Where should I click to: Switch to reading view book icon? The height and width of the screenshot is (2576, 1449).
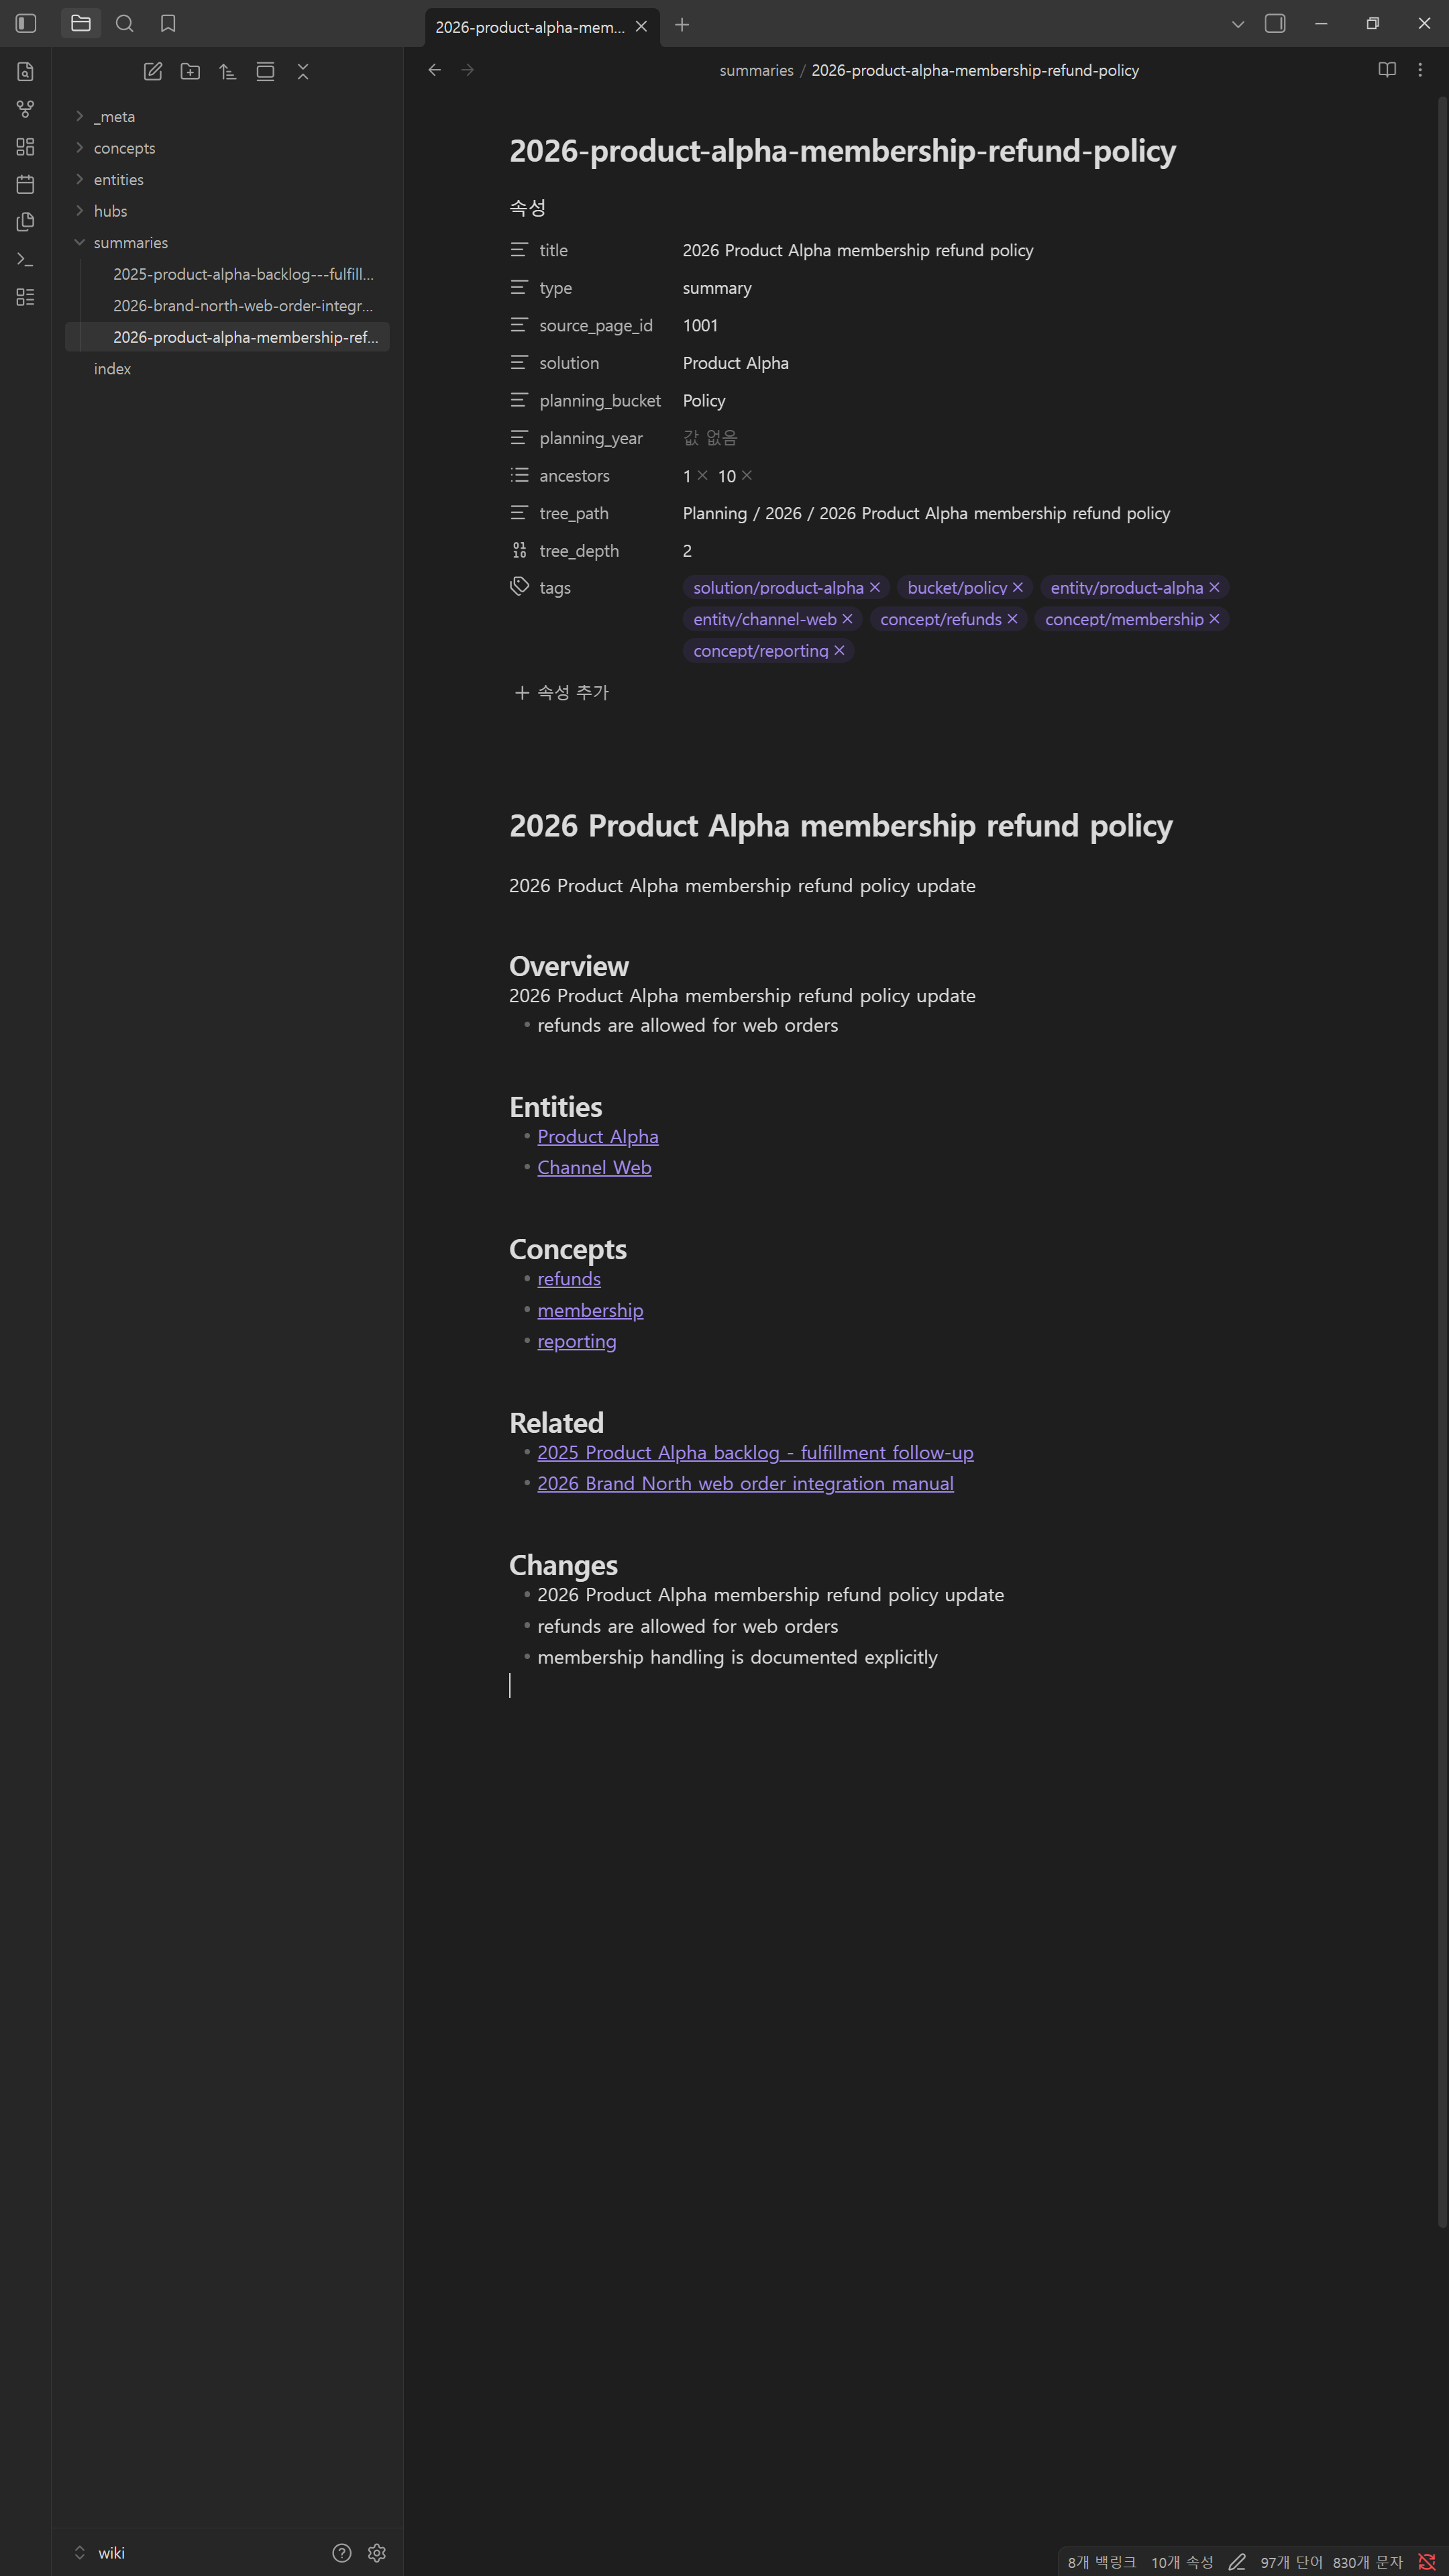pyautogui.click(x=1387, y=70)
